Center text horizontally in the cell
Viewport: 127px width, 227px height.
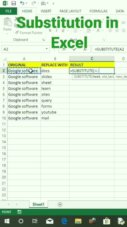click(x=117, y=30)
